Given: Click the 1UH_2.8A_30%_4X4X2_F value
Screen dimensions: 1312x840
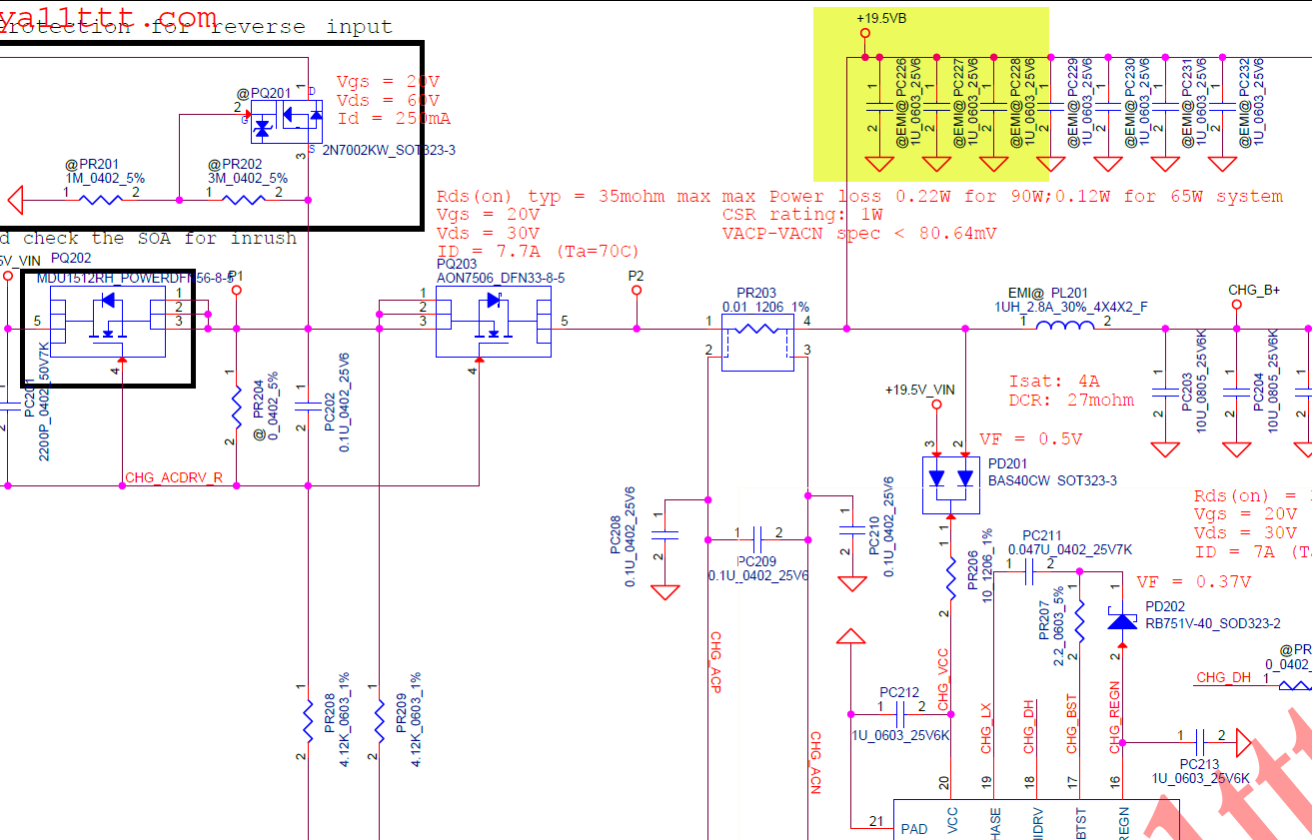Looking at the screenshot, I should [1071, 307].
